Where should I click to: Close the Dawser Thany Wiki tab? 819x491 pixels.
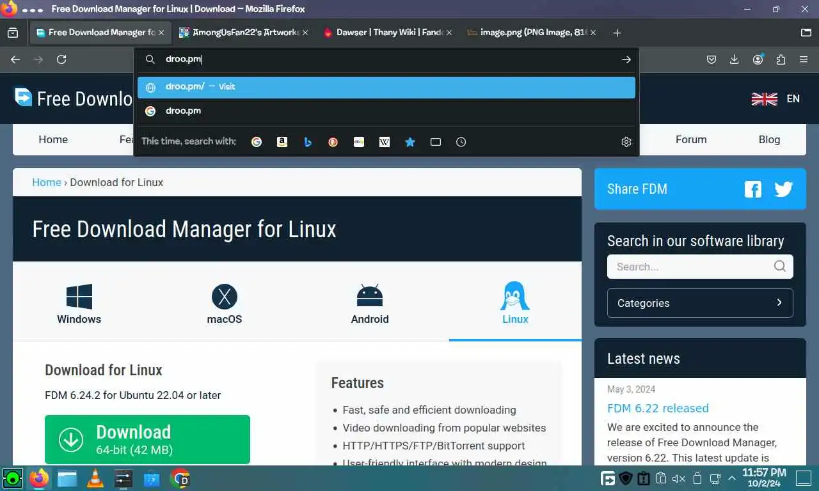coord(449,33)
